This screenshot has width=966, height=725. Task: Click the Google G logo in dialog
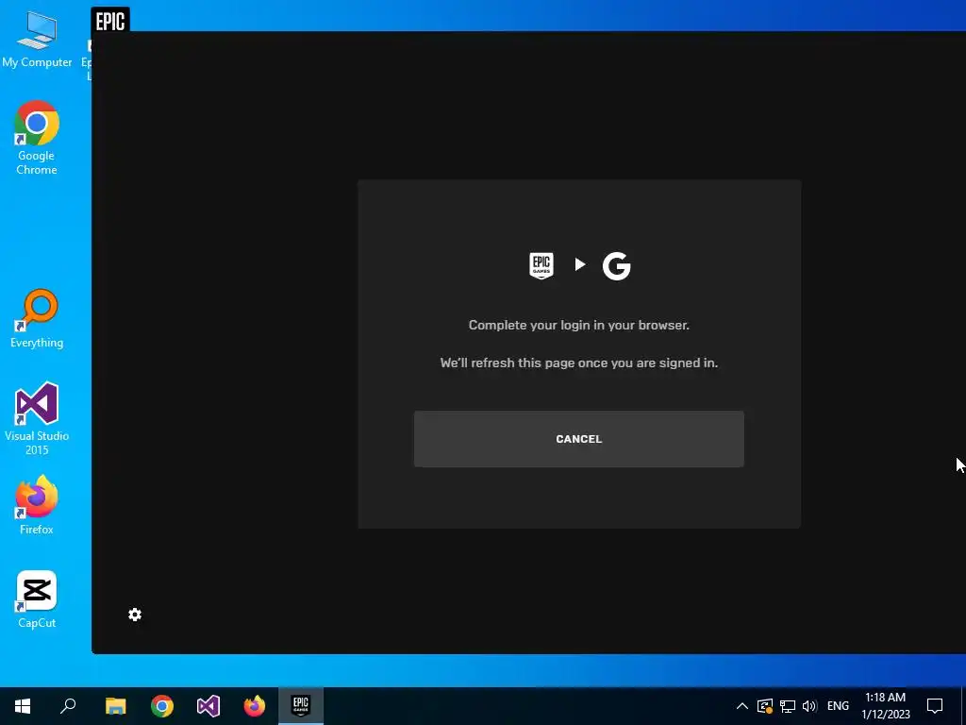(617, 265)
